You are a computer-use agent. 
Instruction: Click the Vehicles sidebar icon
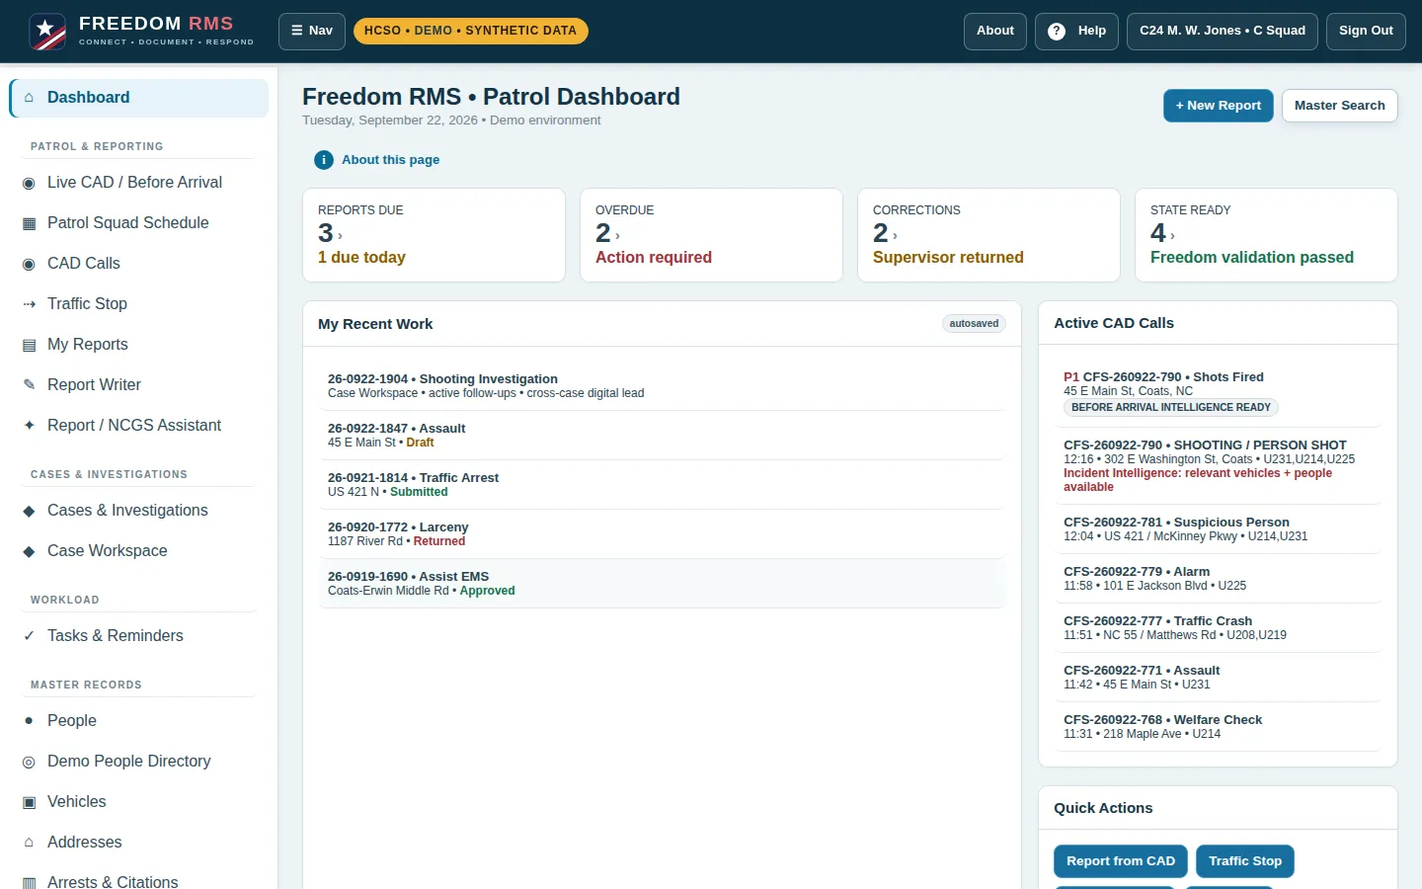29,802
